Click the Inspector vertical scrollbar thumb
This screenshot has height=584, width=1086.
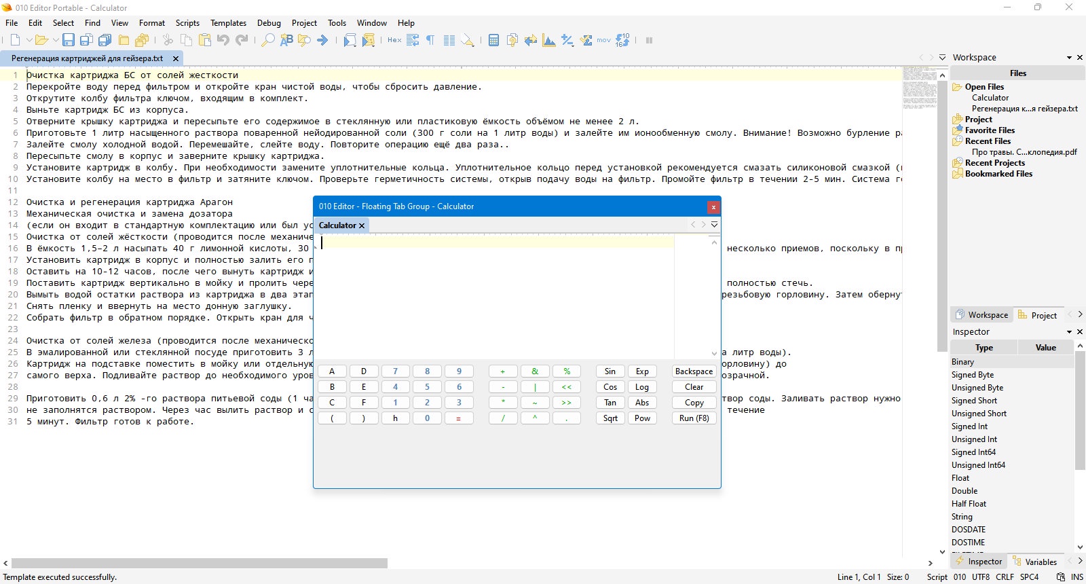point(1080,411)
